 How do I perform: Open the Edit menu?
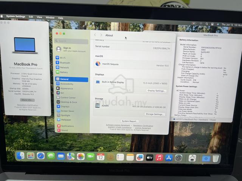click(31, 17)
